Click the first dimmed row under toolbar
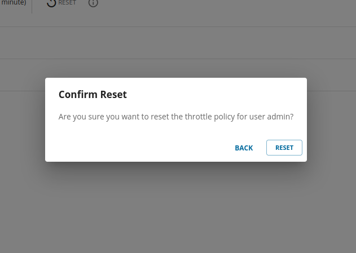356x253 pixels. [178, 43]
